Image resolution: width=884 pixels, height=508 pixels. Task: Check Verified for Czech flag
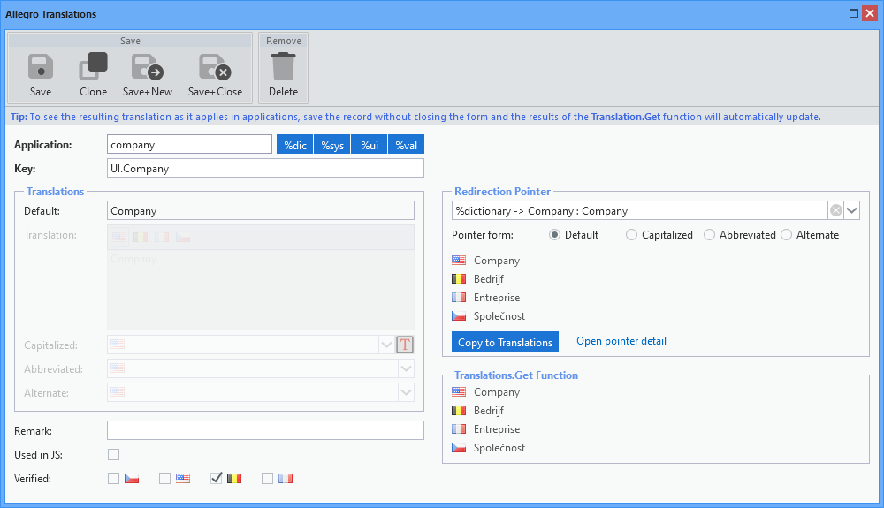pos(113,478)
